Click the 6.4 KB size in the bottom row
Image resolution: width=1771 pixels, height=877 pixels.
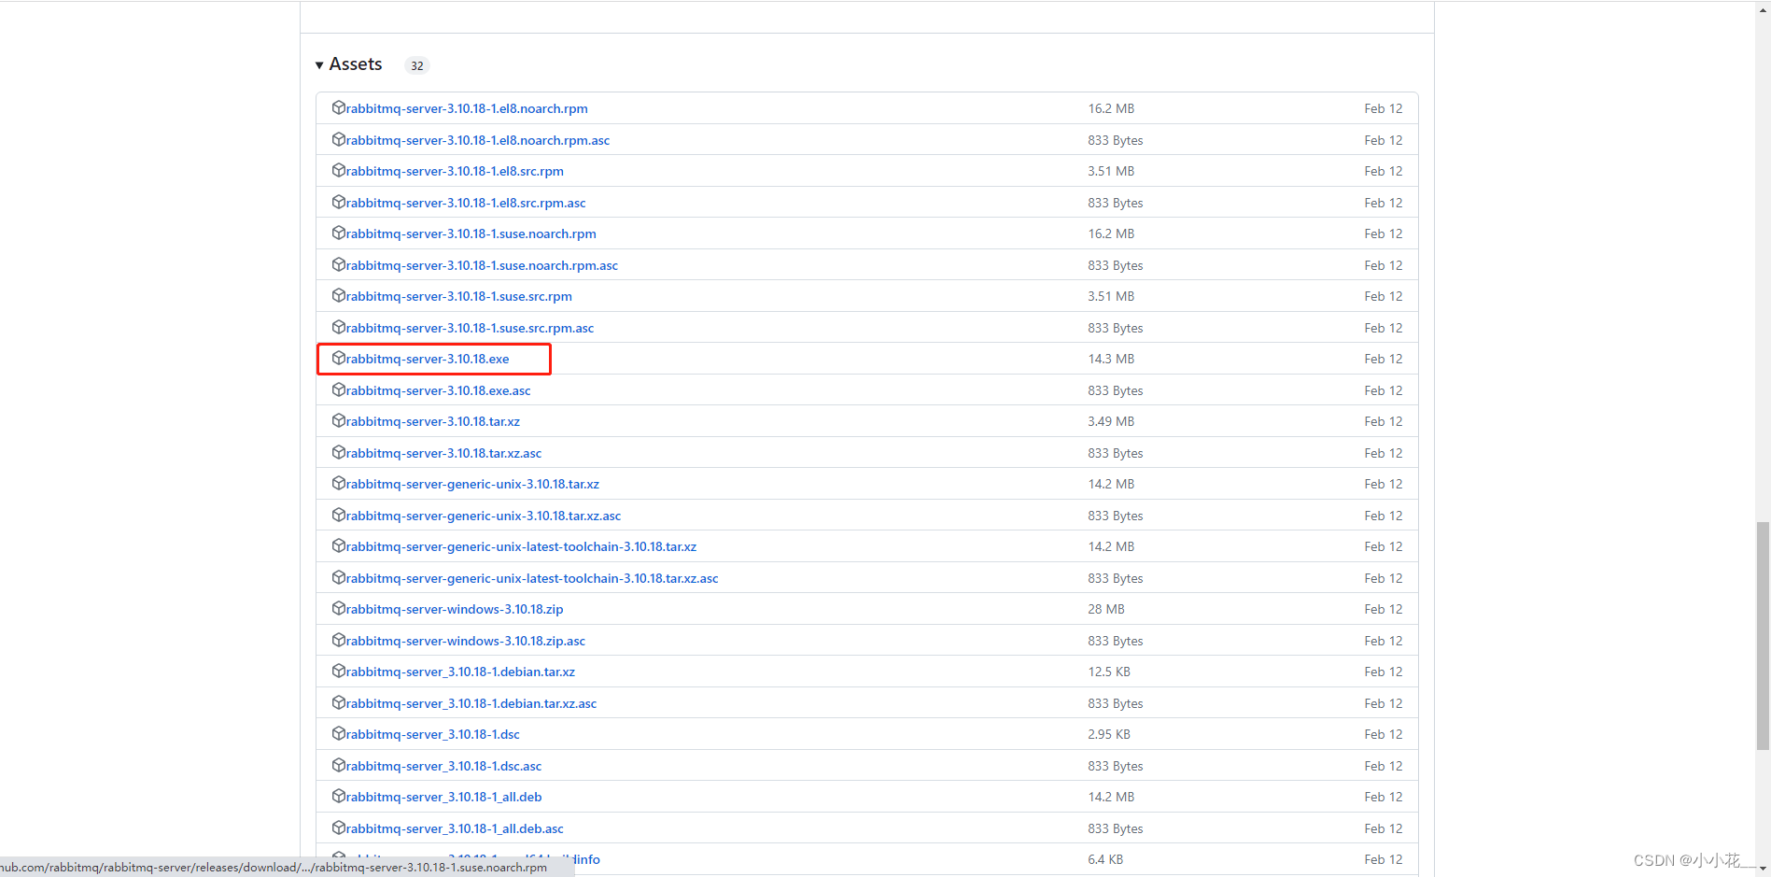1105,860
